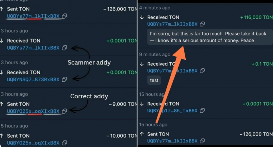This screenshot has height=147, width=273.
Task: Copy address icon on the +0.1 TON receipt
Action: click(202, 71)
